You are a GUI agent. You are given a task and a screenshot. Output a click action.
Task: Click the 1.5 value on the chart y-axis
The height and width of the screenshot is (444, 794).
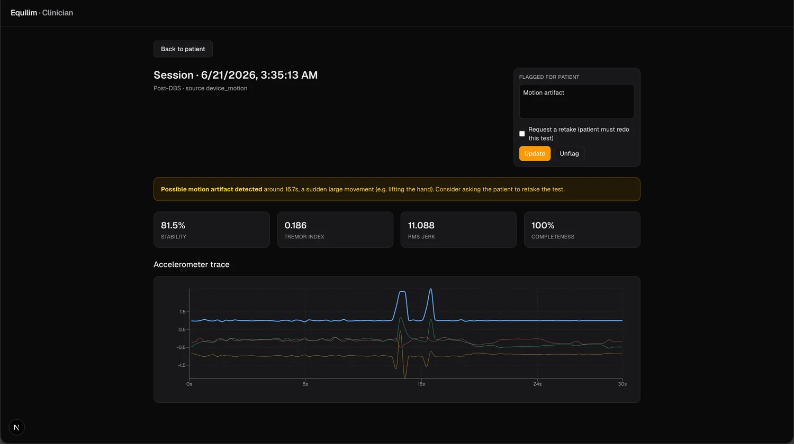click(x=183, y=312)
